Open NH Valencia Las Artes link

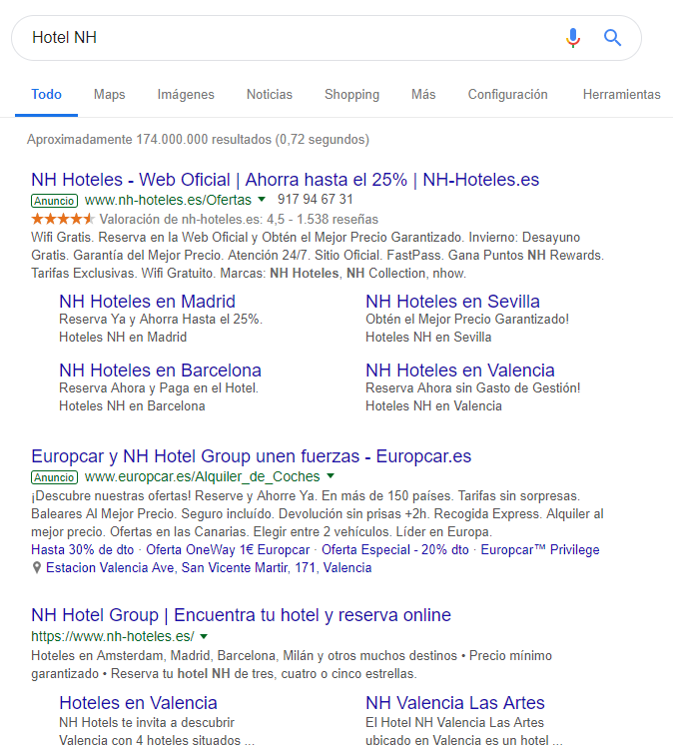455,703
